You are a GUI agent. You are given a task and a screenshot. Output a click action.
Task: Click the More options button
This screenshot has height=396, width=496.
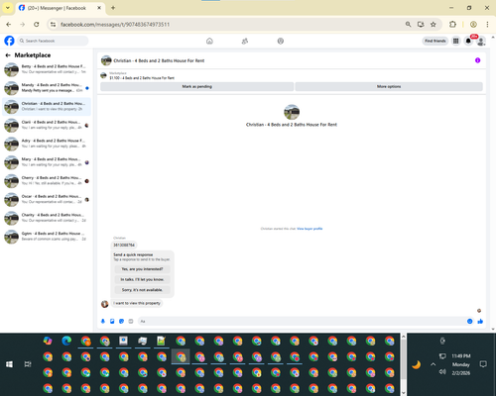click(389, 86)
